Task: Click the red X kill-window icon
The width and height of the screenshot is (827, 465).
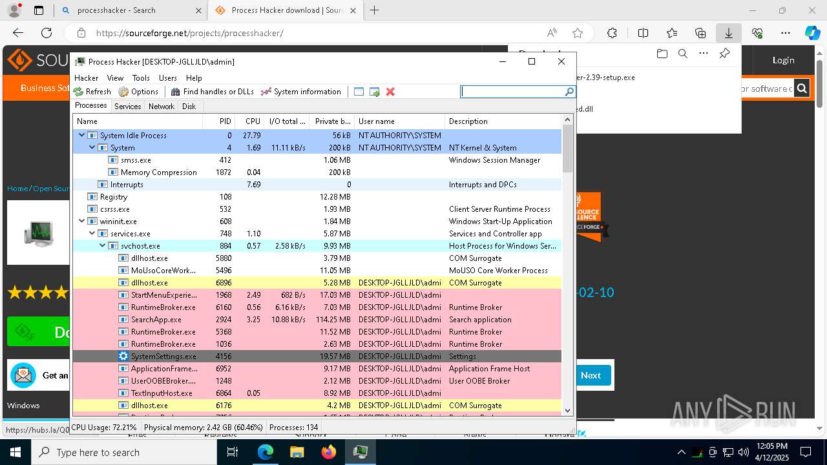Action: [x=390, y=92]
